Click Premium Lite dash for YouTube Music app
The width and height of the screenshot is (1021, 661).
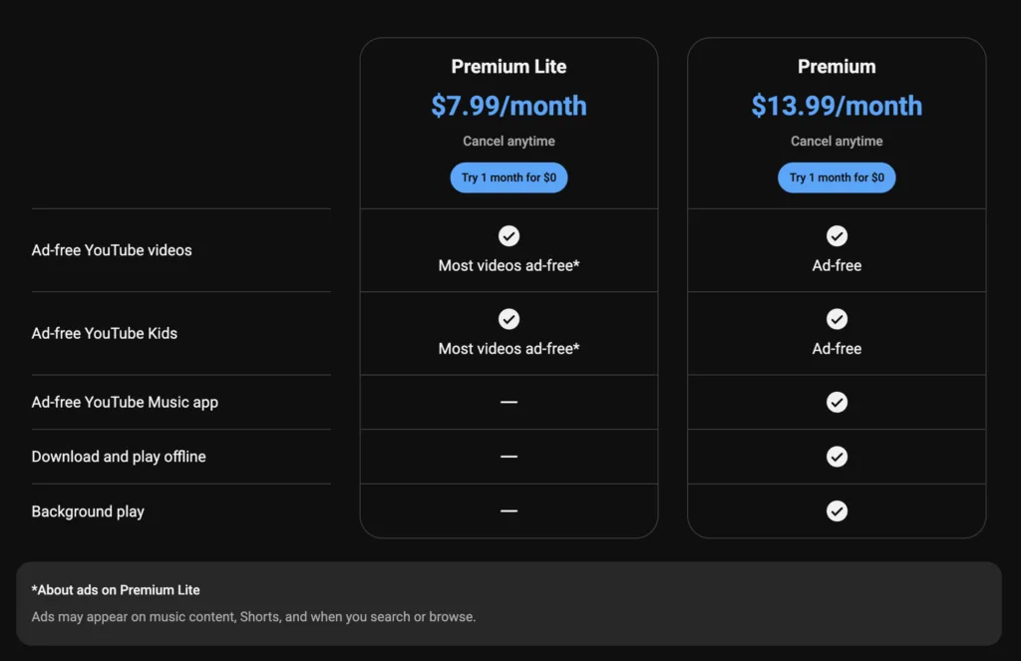(509, 402)
